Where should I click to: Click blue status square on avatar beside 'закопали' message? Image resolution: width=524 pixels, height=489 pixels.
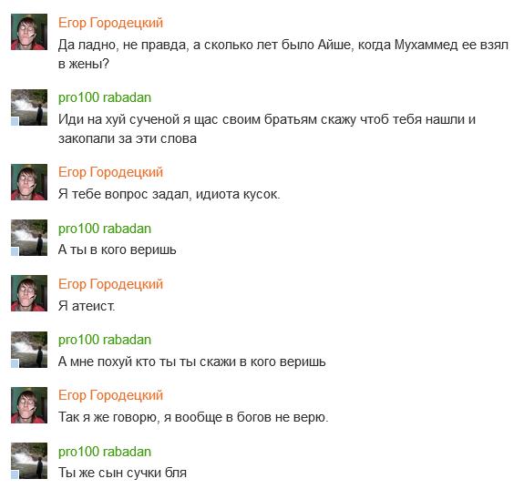pyautogui.click(x=15, y=122)
